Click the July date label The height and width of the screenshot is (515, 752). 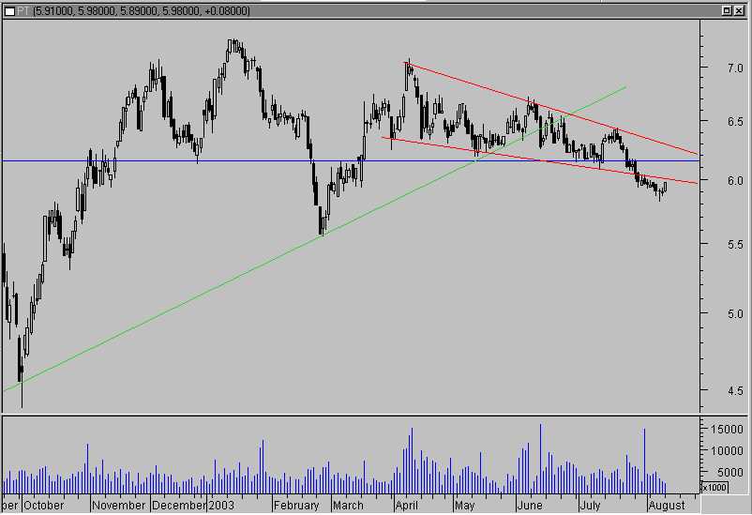click(590, 506)
